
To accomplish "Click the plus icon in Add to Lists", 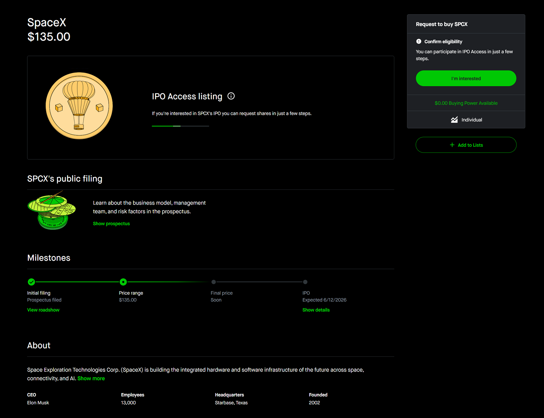I will [452, 145].
